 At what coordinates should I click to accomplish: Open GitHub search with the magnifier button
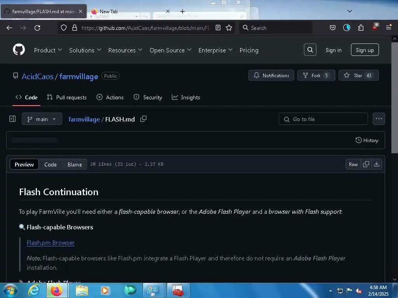click(x=310, y=50)
